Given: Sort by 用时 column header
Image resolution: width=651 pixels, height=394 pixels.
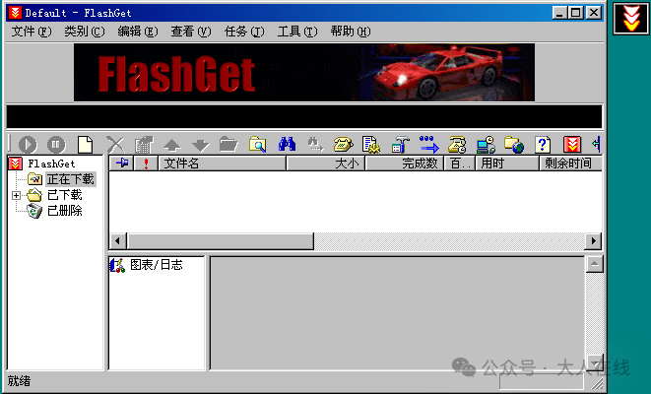Looking at the screenshot, I should click(x=507, y=163).
